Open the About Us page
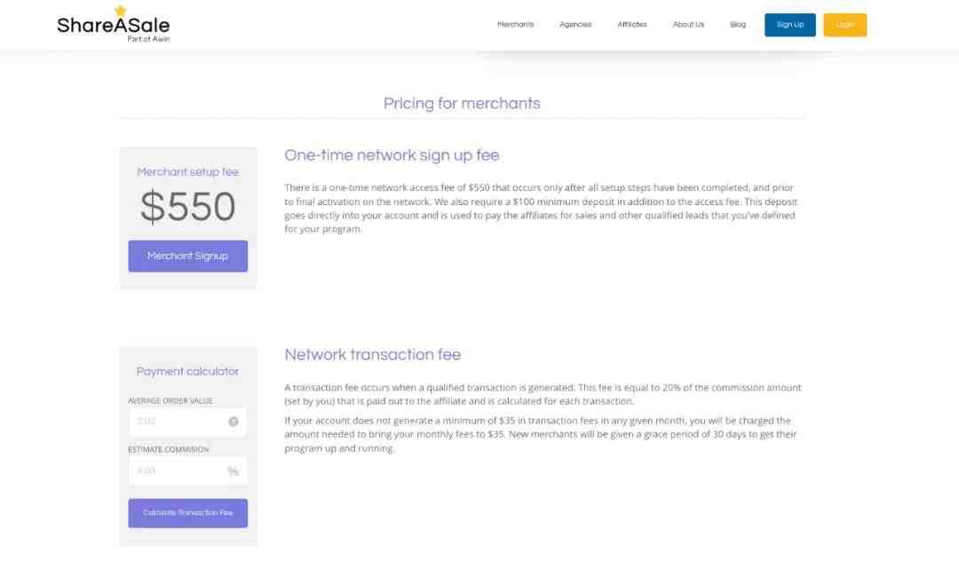 click(688, 25)
